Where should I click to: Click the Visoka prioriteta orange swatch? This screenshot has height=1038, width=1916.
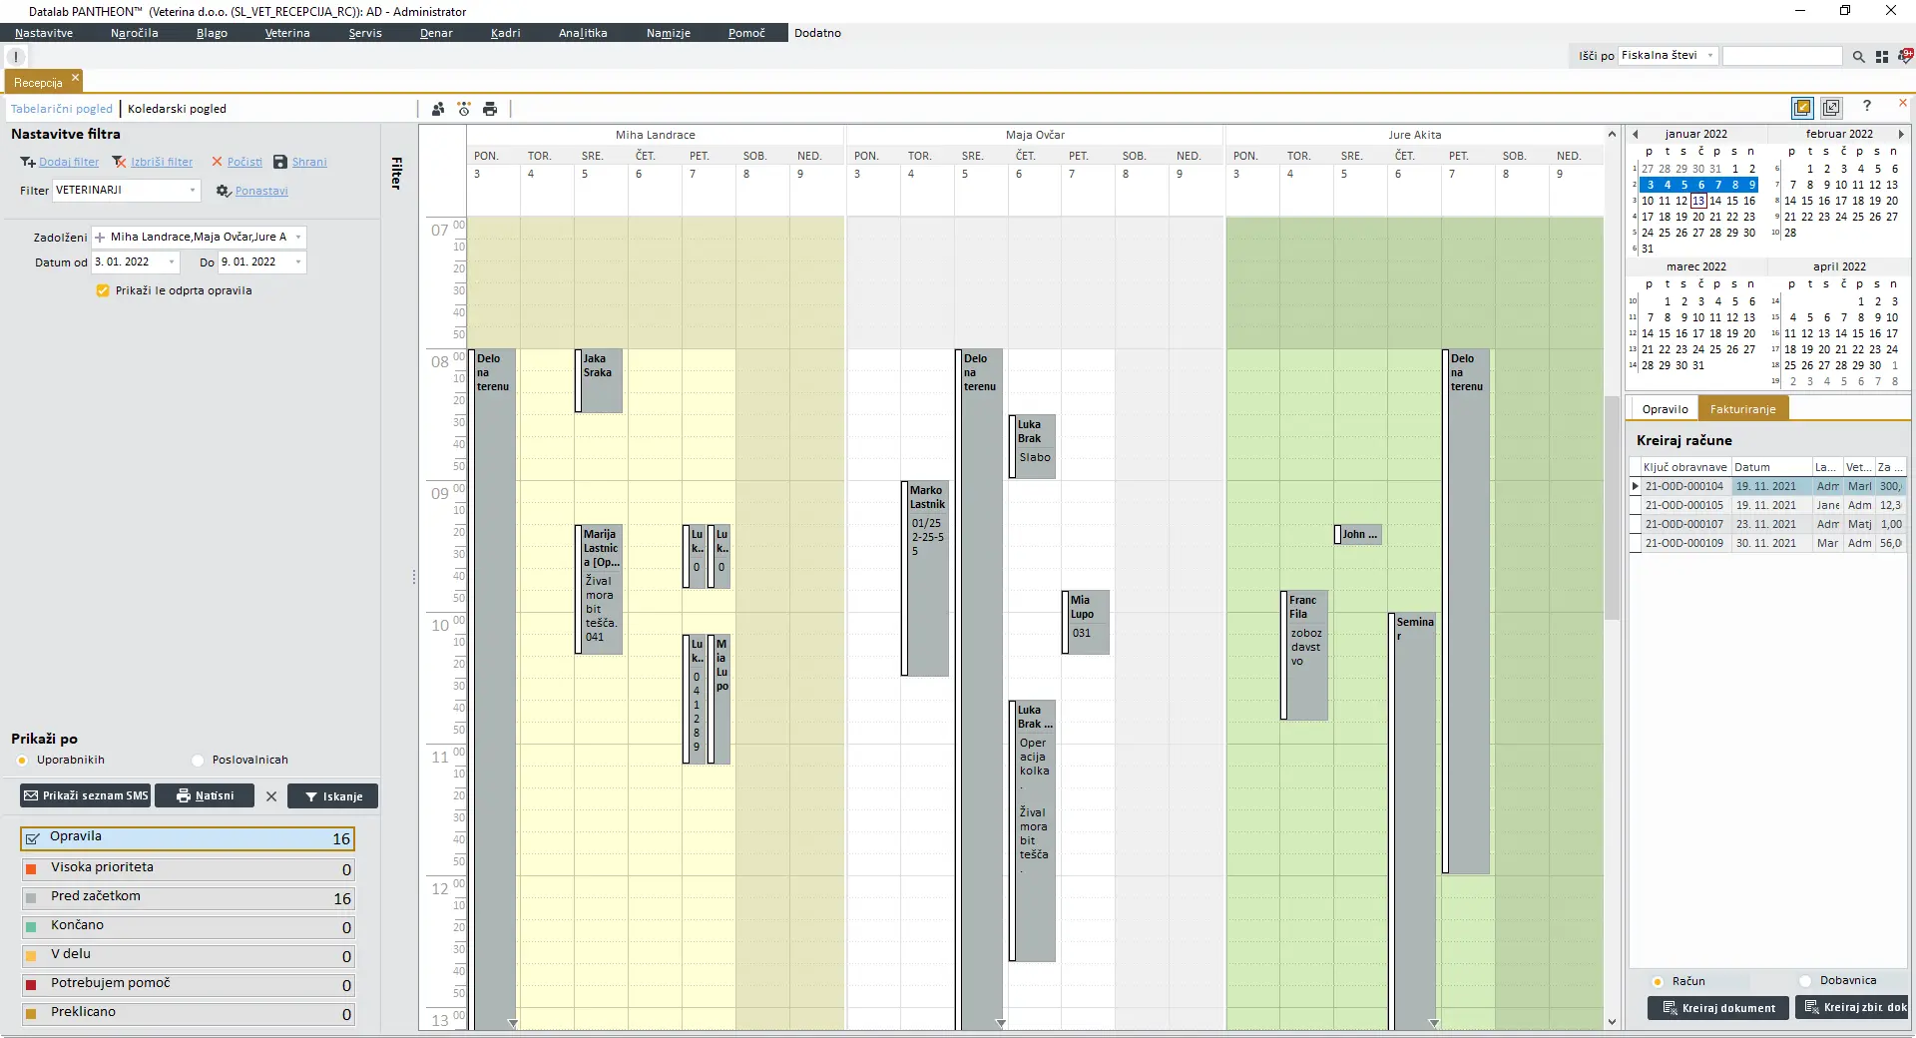click(x=31, y=869)
